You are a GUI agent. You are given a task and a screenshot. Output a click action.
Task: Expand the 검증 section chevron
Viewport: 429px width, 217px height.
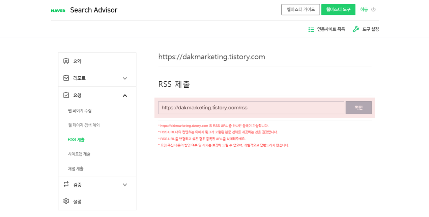[x=125, y=185]
